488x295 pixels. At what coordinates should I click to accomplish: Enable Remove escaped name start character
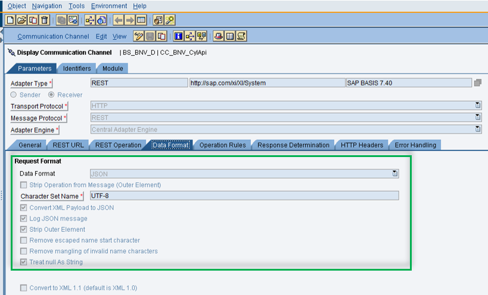point(23,240)
